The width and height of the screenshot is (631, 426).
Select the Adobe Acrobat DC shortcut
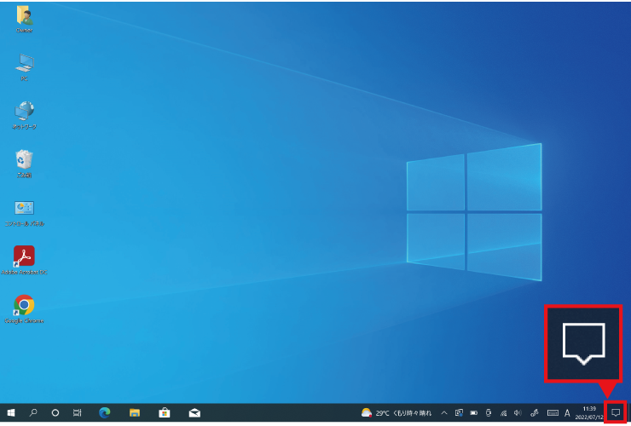coord(24,260)
